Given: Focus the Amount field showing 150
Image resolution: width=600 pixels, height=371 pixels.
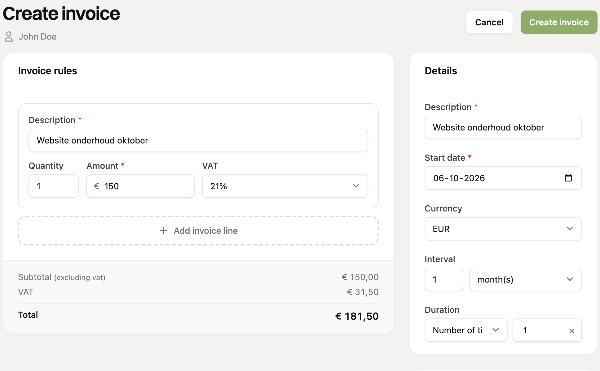Looking at the screenshot, I should (x=140, y=186).
